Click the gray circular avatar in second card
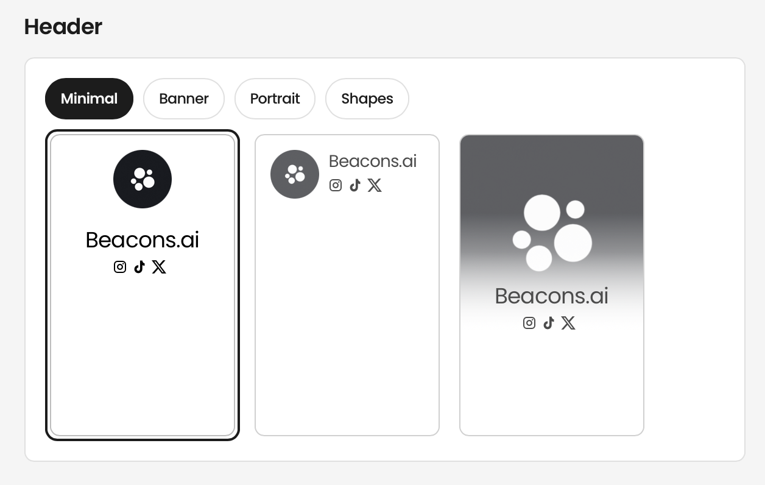Screen dimensions: 765x485 (x=295, y=174)
